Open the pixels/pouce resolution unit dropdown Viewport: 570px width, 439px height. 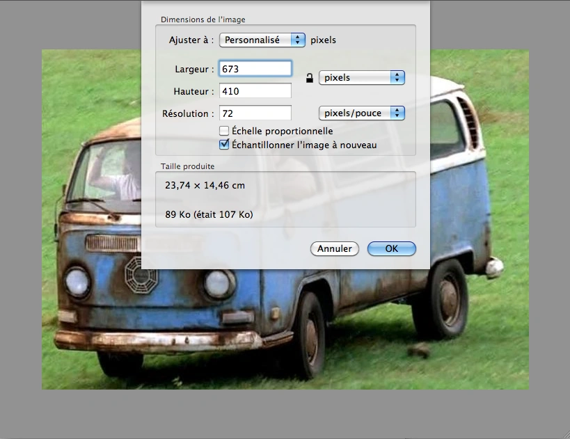click(362, 113)
